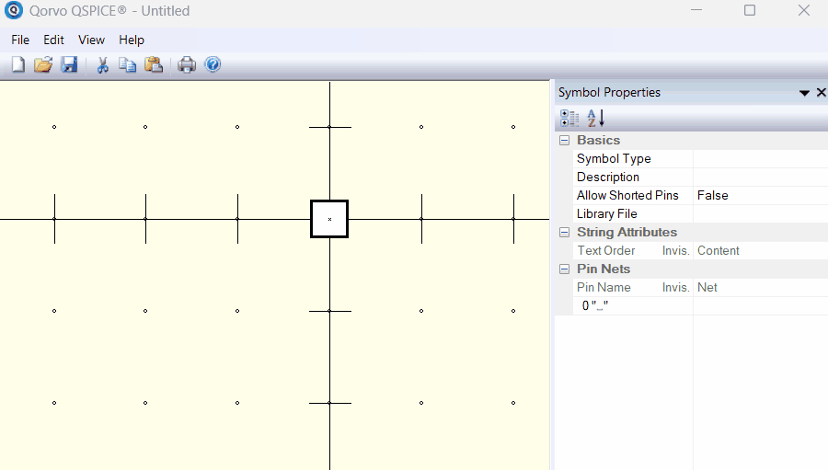Close the Symbol Properties panel
This screenshot has width=828, height=470.
(x=821, y=93)
